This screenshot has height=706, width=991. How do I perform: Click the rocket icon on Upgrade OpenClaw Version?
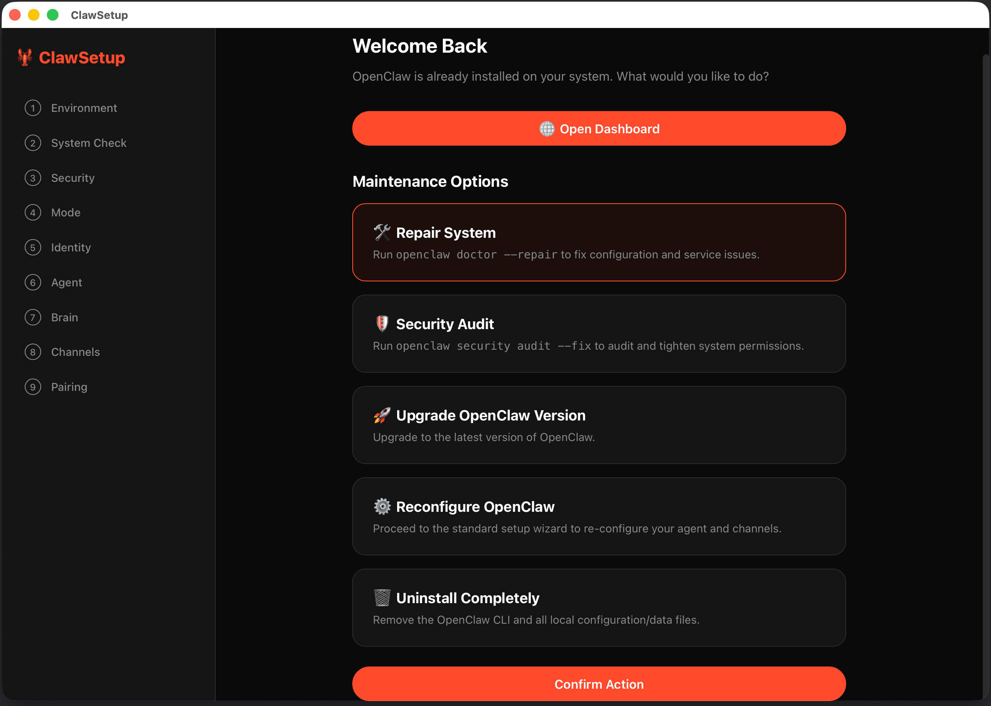(x=382, y=415)
